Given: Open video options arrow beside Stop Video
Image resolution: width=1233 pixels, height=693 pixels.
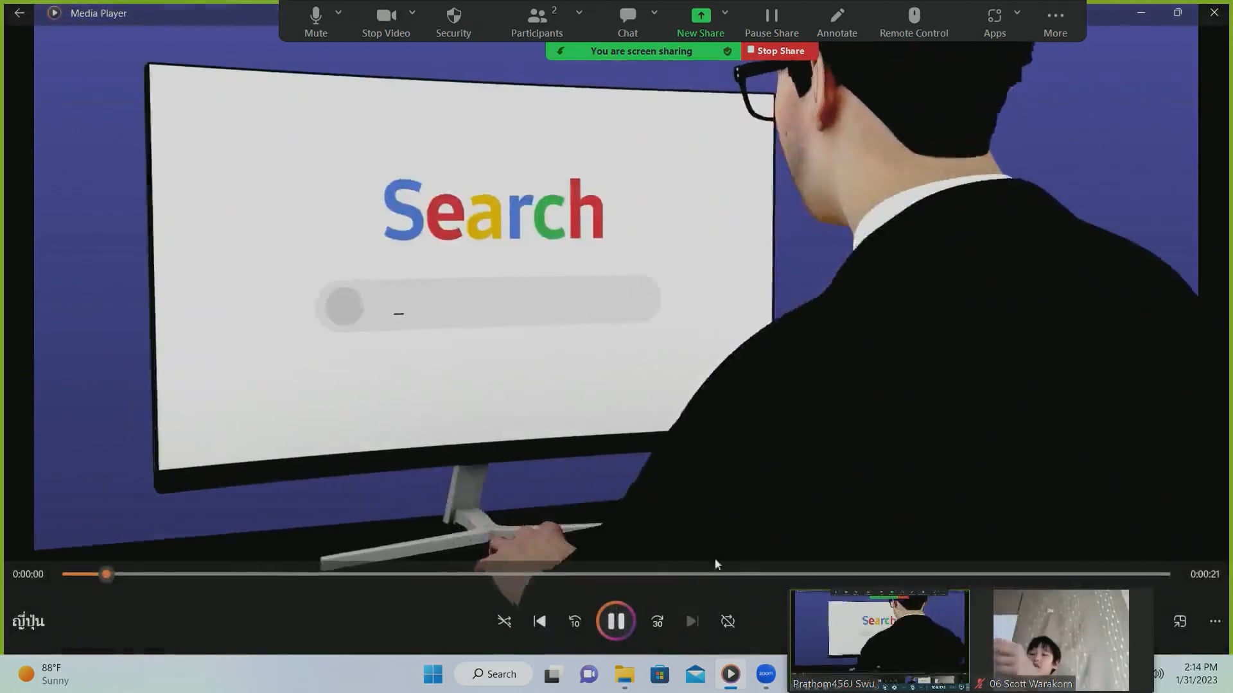Looking at the screenshot, I should point(412,13).
